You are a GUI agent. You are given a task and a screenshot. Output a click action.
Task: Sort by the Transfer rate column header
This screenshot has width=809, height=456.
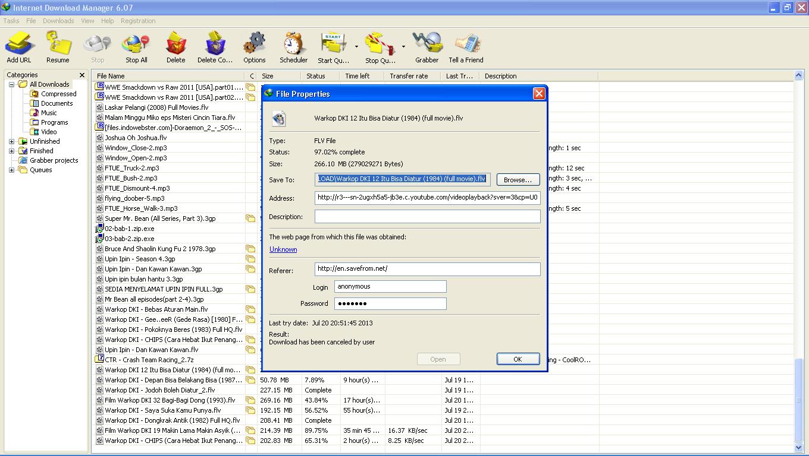(x=413, y=76)
